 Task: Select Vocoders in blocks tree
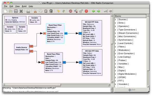coord(123,84)
